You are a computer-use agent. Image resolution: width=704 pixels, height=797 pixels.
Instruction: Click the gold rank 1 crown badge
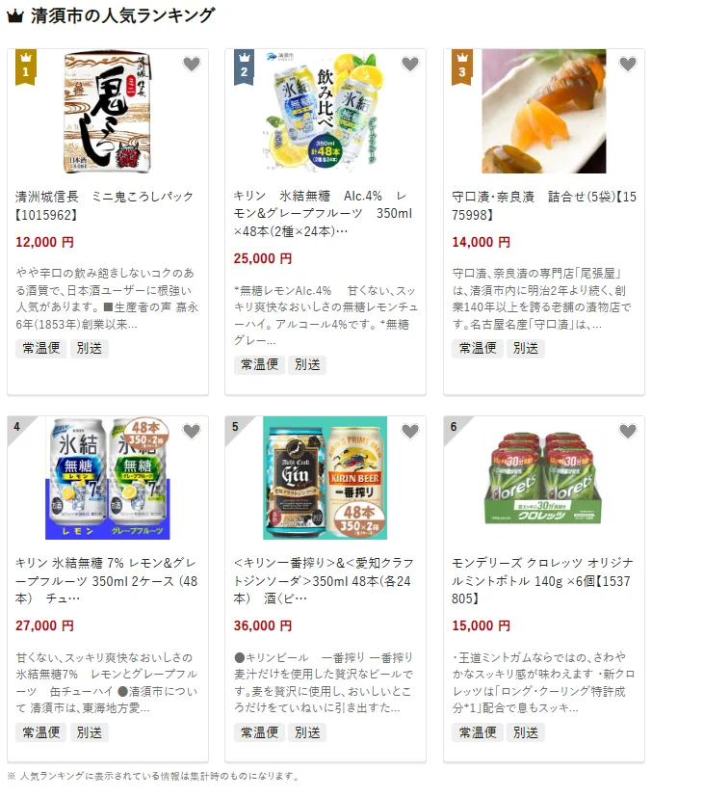26,66
